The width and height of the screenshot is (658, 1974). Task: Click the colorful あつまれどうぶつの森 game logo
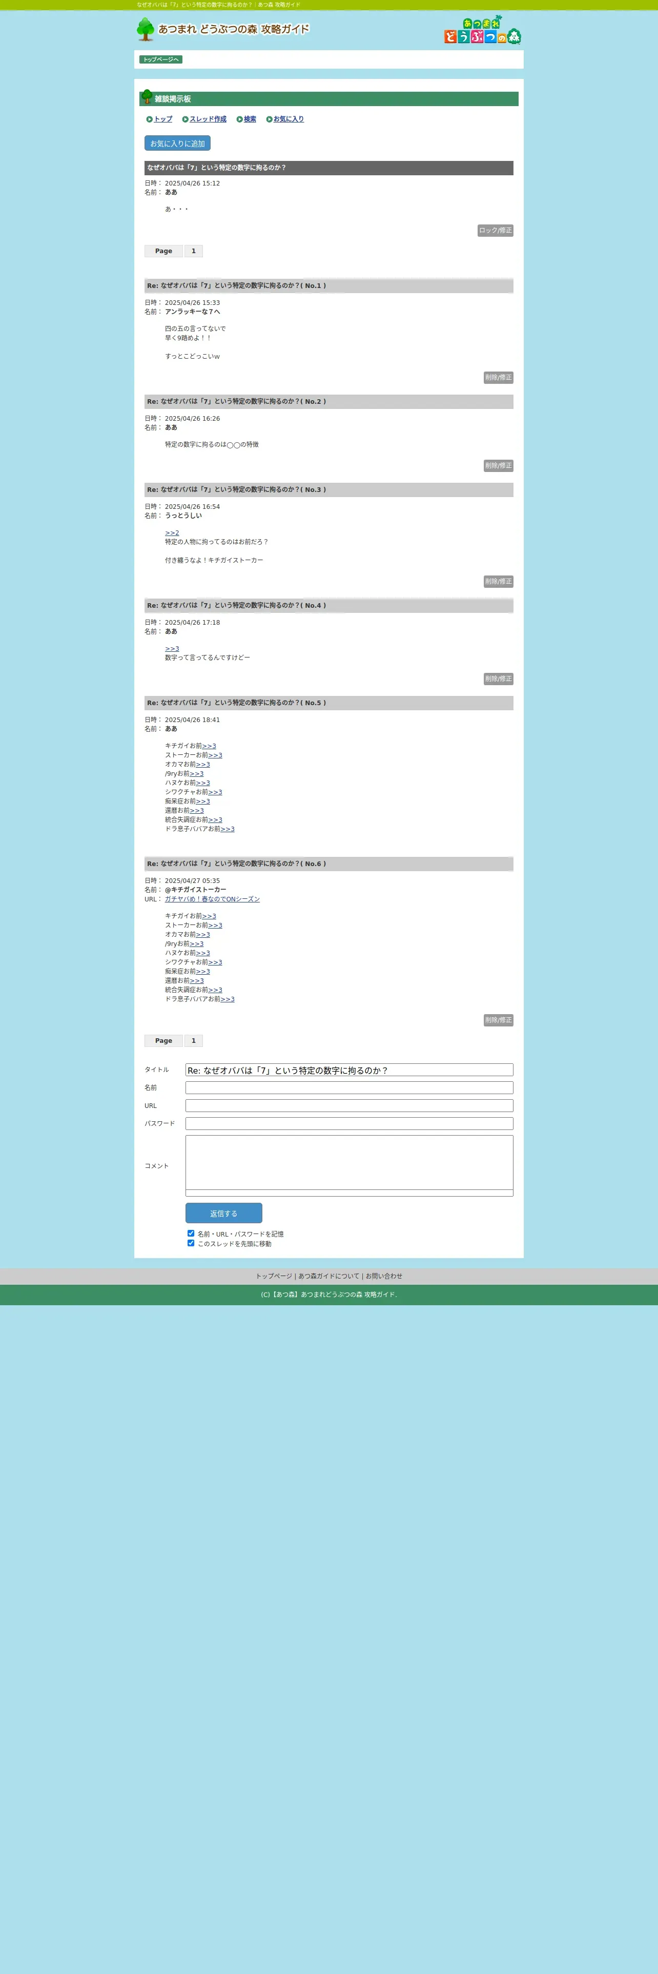(x=483, y=30)
